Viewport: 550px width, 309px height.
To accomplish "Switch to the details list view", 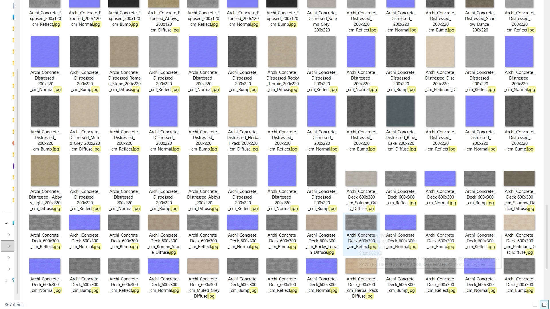I will (535, 305).
